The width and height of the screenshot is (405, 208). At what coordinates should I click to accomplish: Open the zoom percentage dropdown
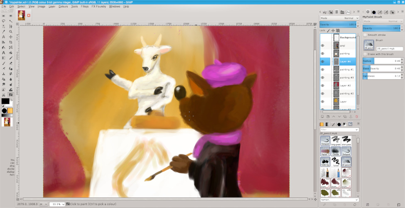pos(63,204)
